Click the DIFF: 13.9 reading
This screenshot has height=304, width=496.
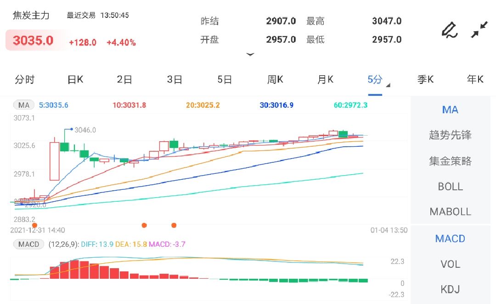[97, 244]
